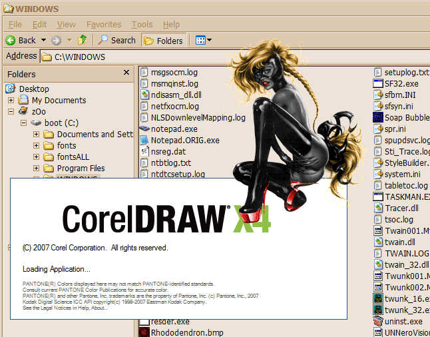Viewport: 430px width, 337px height.
Task: Select the SF32.exe file icon
Action: coord(378,83)
